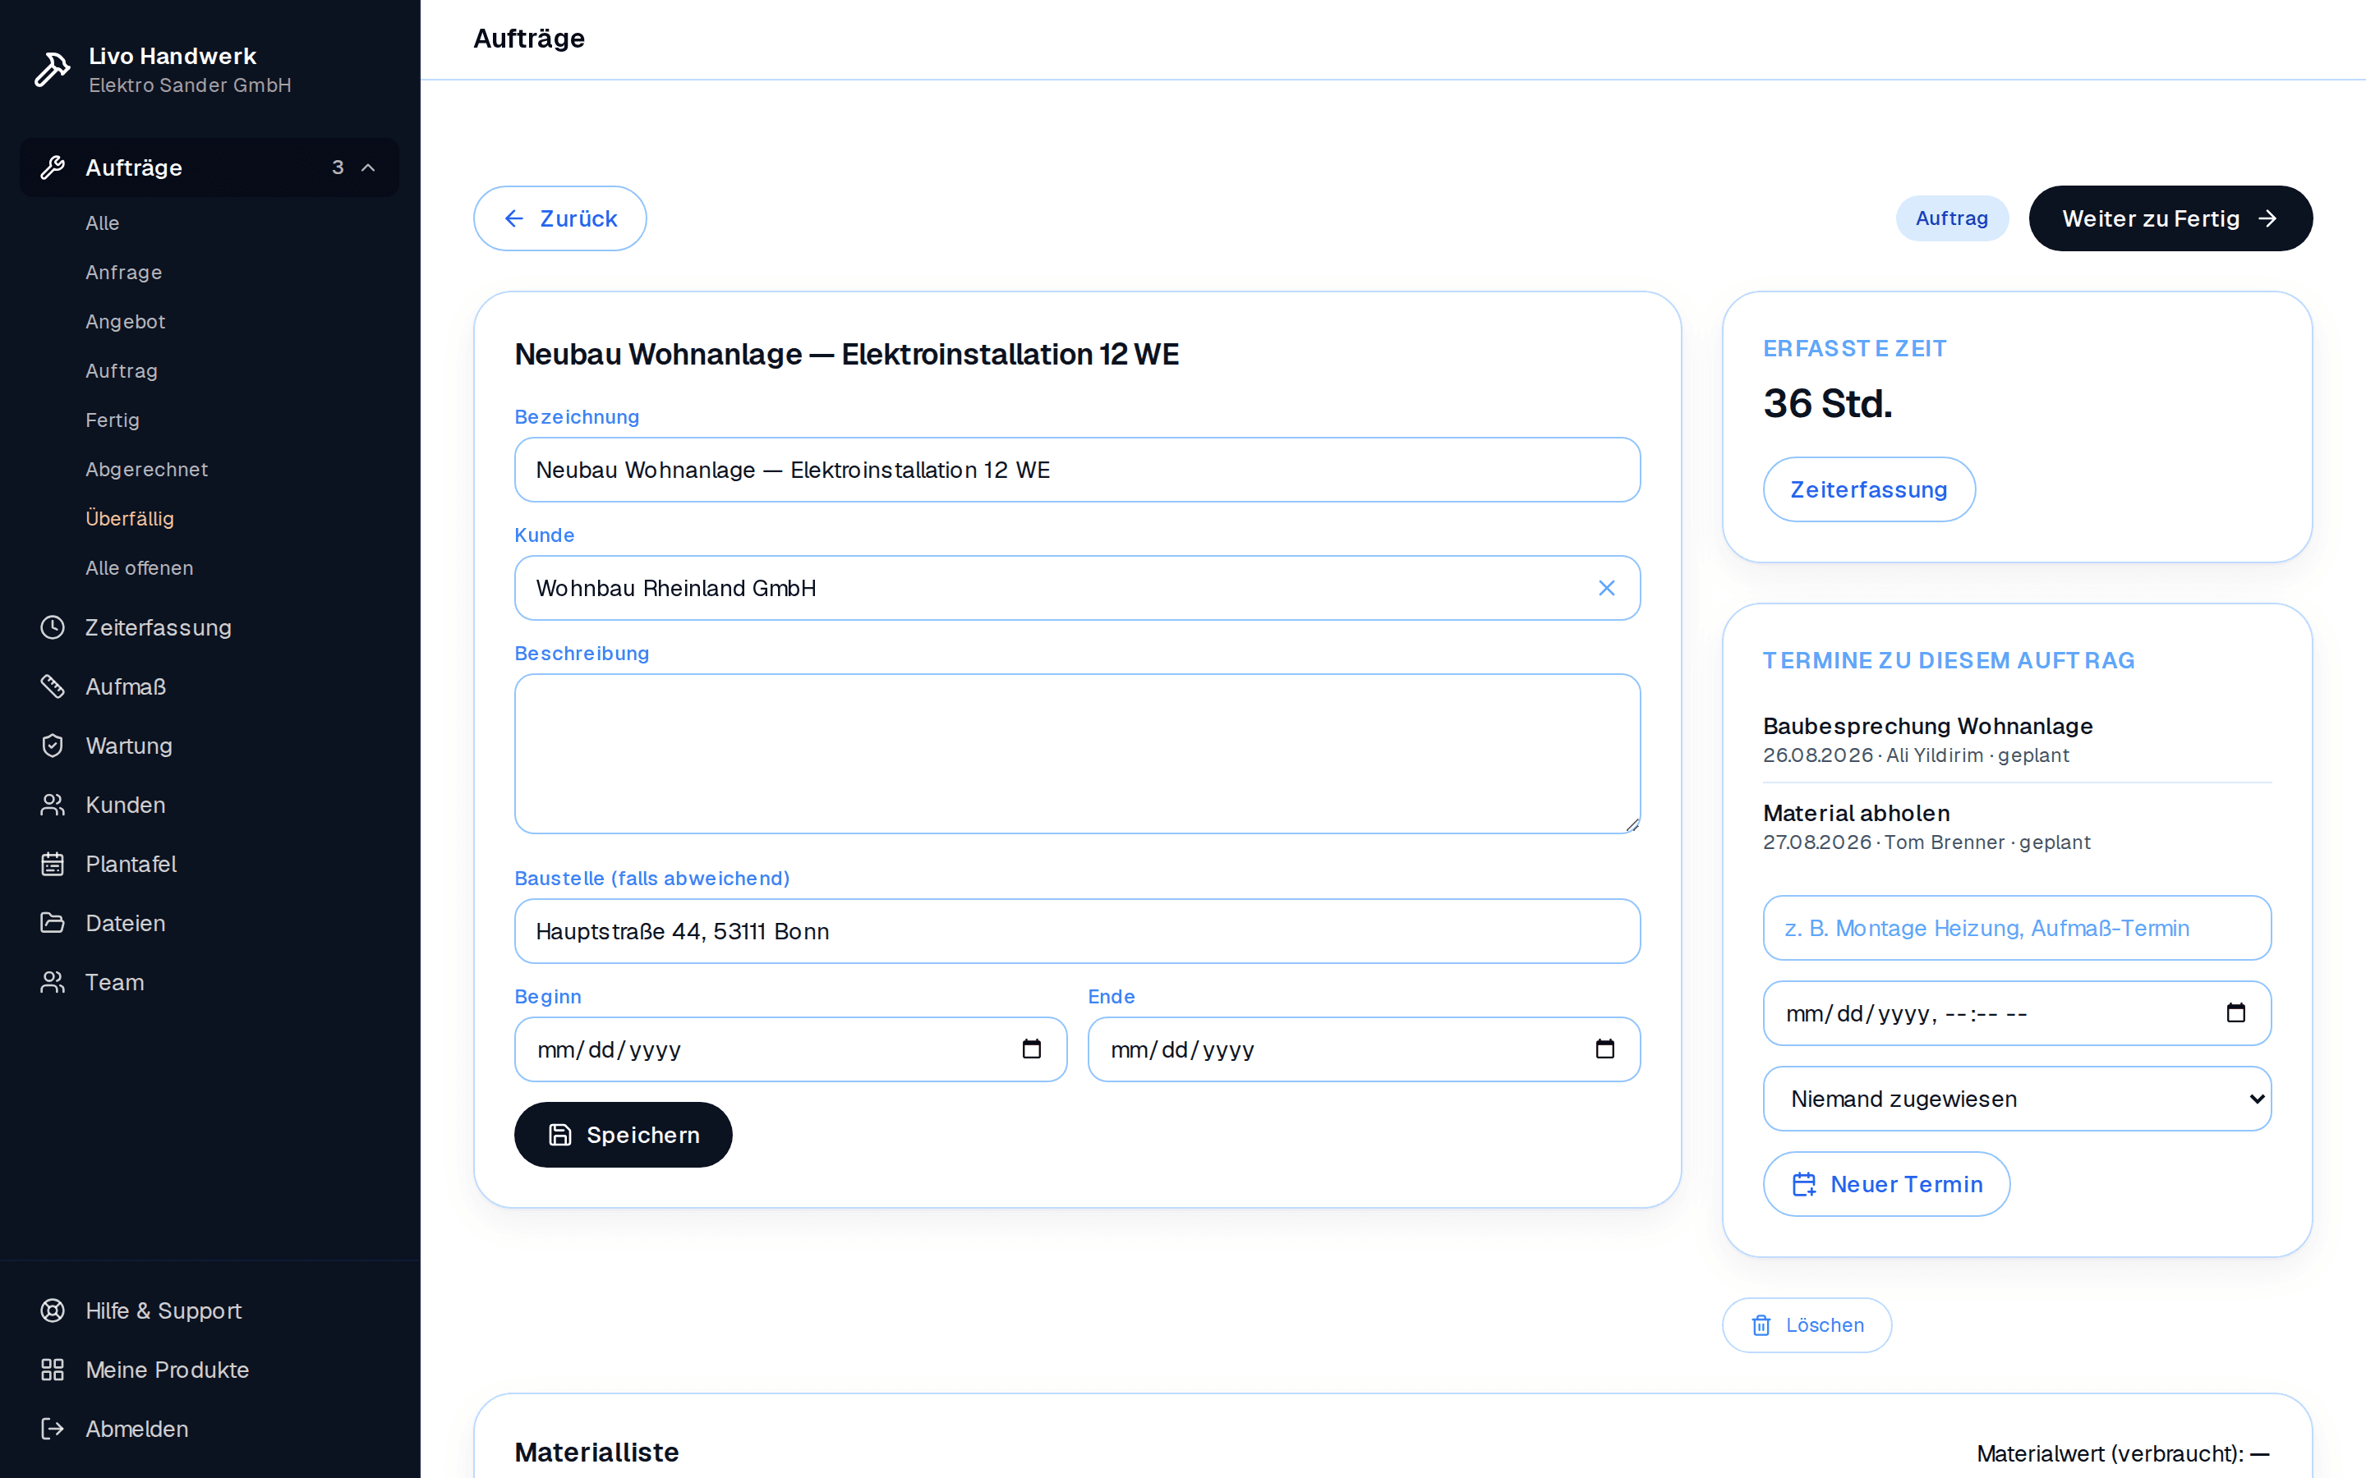Image resolution: width=2366 pixels, height=1478 pixels.
Task: Click the Wartung shield icon in sidebar
Action: point(53,746)
